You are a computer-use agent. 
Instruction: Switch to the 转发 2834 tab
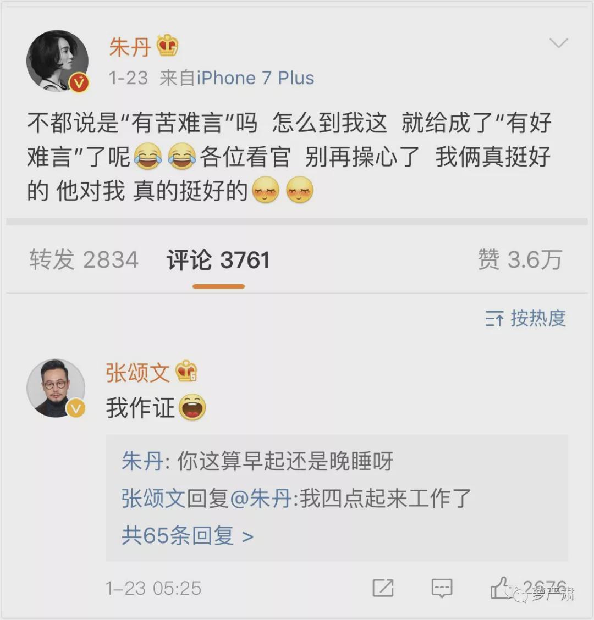click(84, 260)
